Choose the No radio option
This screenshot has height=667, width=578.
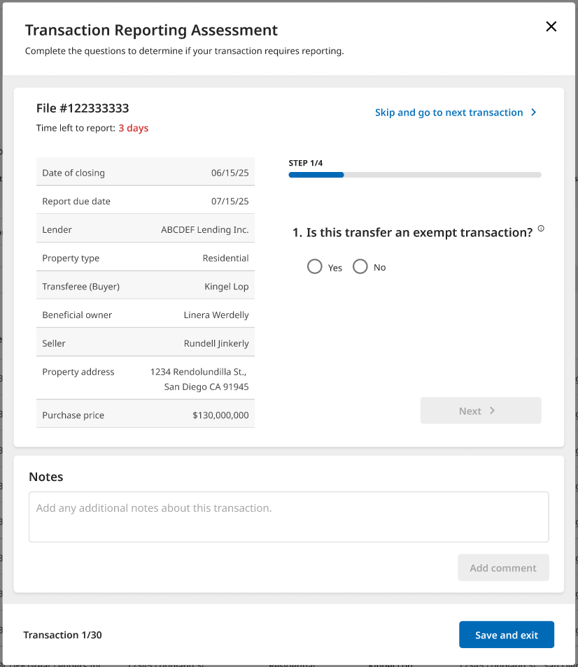pyautogui.click(x=360, y=267)
